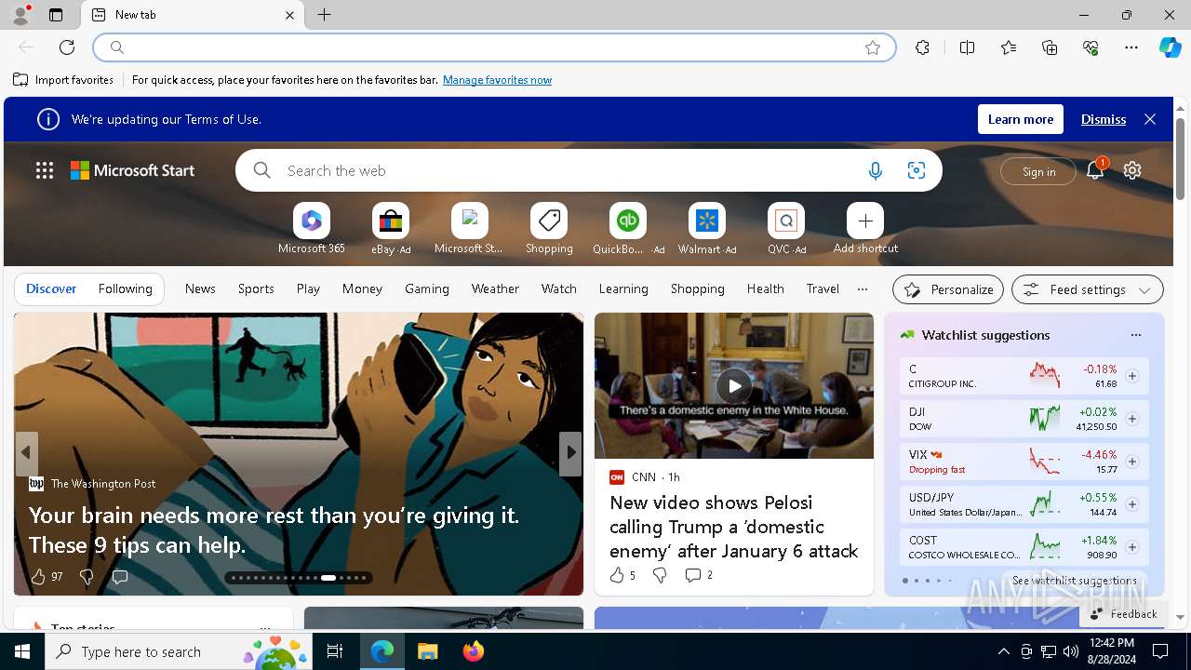Viewport: 1191px width, 670px height.
Task: Open File Explorer from taskbar
Action: 427,651
